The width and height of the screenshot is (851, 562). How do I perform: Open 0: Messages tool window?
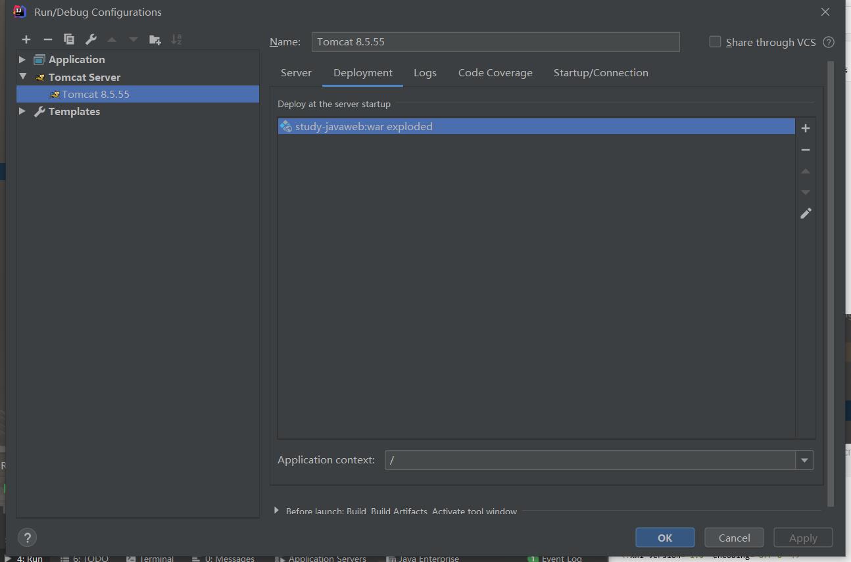pos(223,558)
